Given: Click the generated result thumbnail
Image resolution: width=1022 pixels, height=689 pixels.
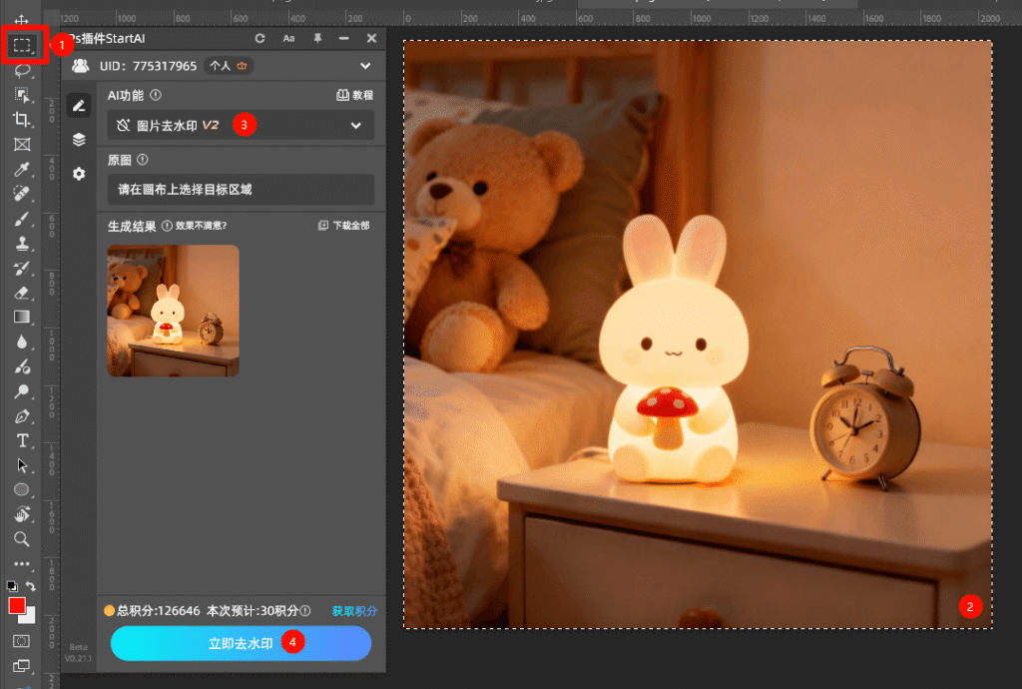Looking at the screenshot, I should [x=174, y=311].
